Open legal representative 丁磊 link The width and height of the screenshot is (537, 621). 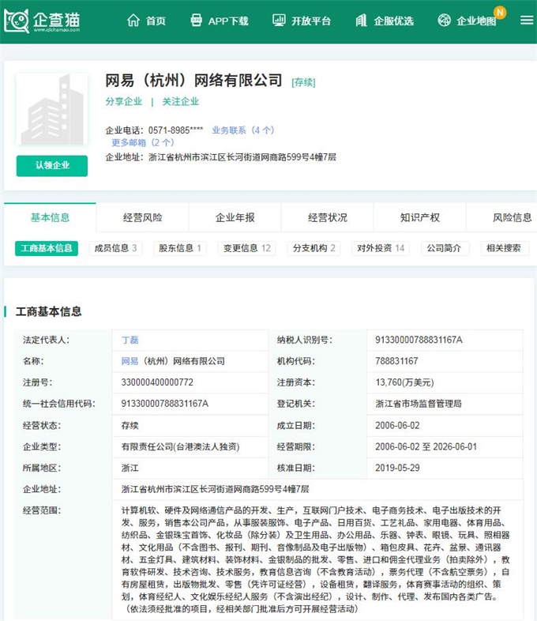tap(130, 340)
